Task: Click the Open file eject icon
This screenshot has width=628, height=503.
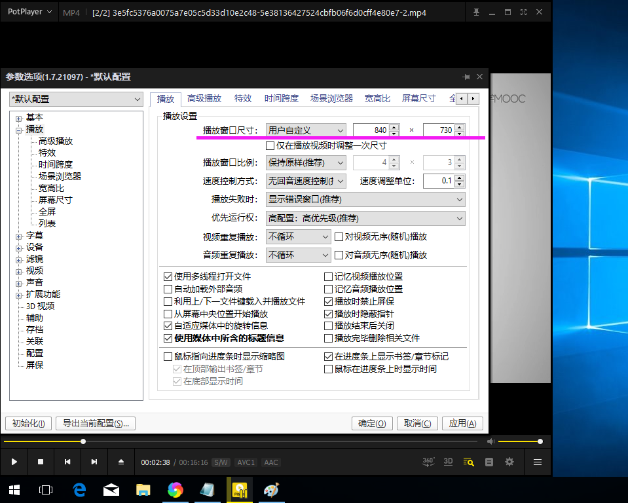Action: [x=120, y=462]
